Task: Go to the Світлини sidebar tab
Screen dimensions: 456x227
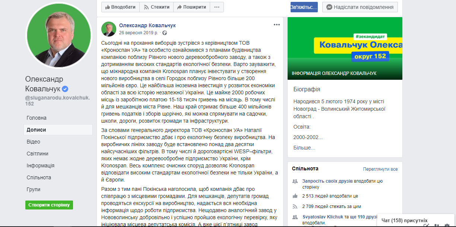Action: tap(37, 154)
